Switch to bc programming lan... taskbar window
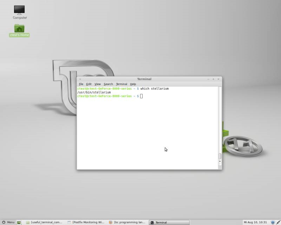The height and width of the screenshot is (225, 281). pos(127,222)
